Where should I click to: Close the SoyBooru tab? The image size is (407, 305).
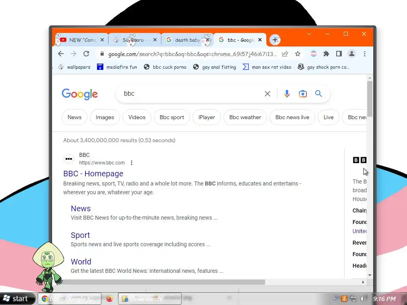(155, 40)
